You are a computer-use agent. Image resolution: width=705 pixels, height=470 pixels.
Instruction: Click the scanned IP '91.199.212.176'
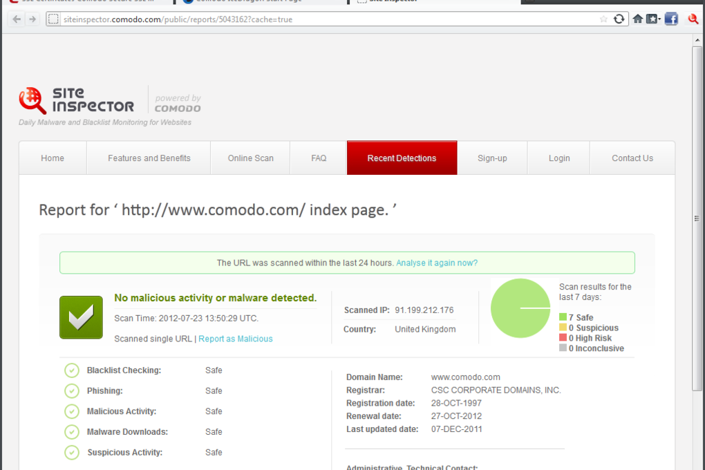point(424,310)
